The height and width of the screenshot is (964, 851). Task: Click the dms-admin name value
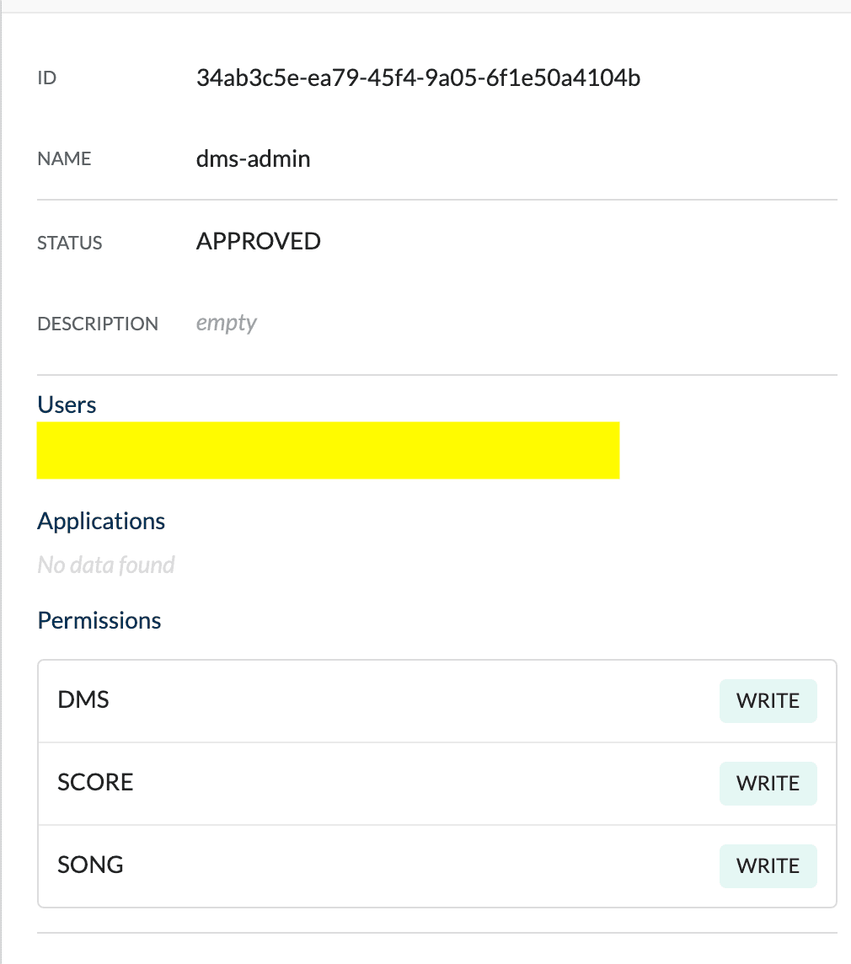[x=254, y=158]
